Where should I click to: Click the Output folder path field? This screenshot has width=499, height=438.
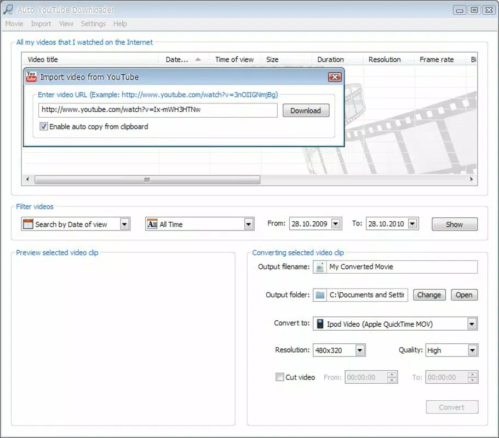[367, 295]
